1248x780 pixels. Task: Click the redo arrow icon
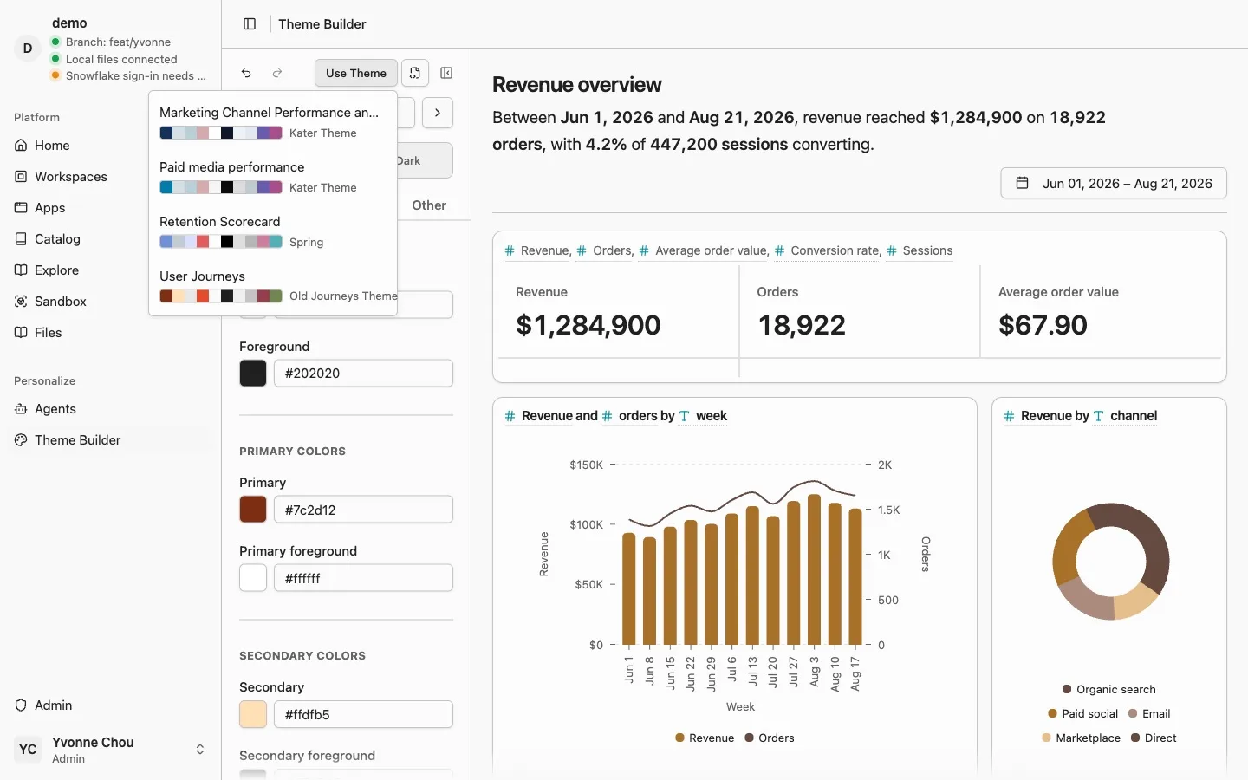click(277, 74)
